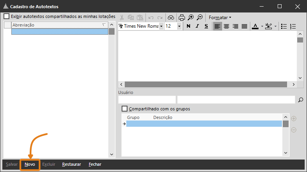Click the print icon
Image resolution: width=307 pixels, height=172 pixels.
[x=182, y=18]
